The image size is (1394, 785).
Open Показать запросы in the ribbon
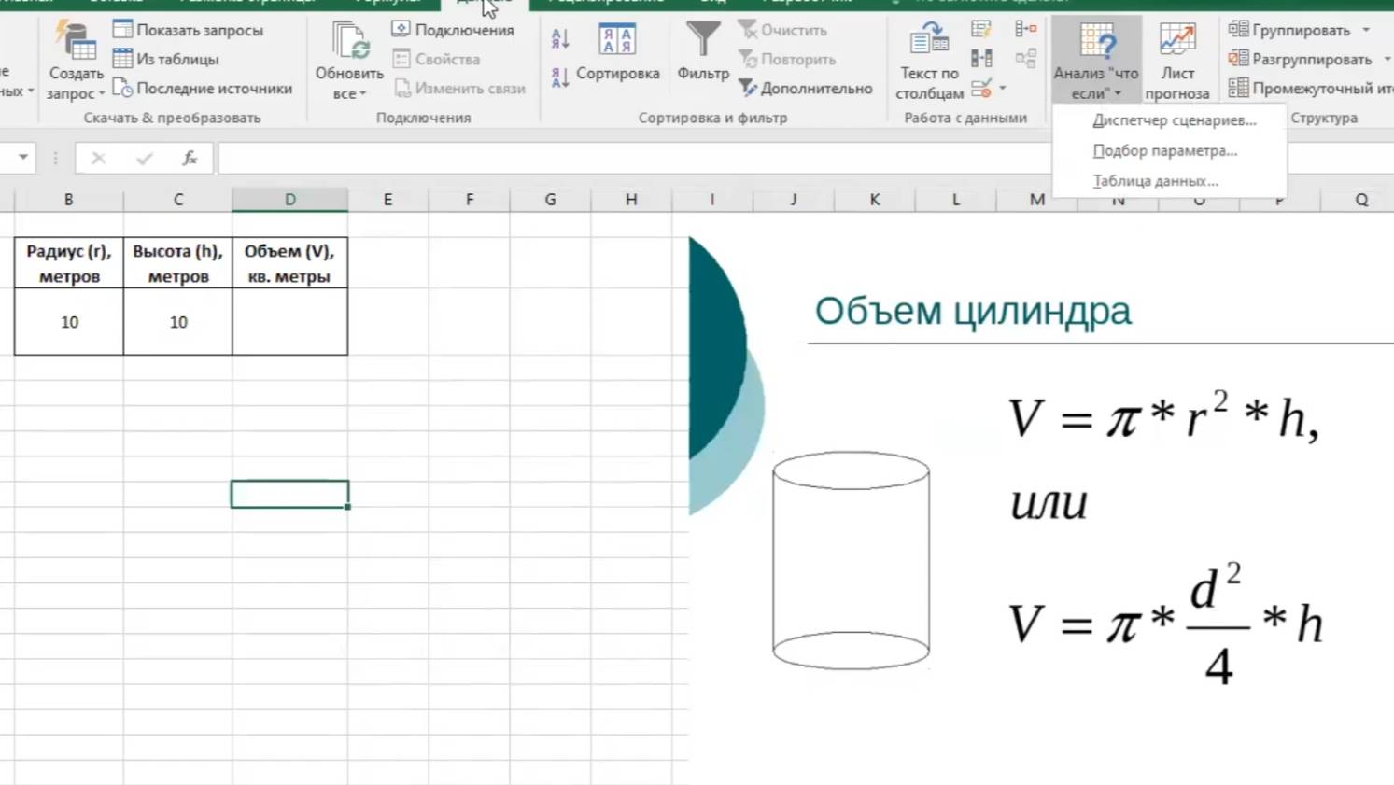point(188,30)
